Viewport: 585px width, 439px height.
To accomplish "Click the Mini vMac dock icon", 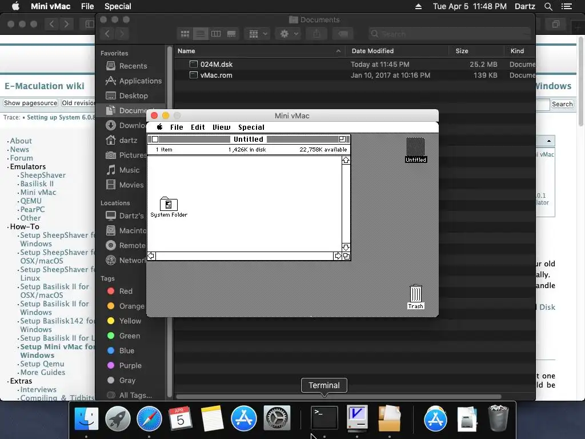I will pos(357,418).
